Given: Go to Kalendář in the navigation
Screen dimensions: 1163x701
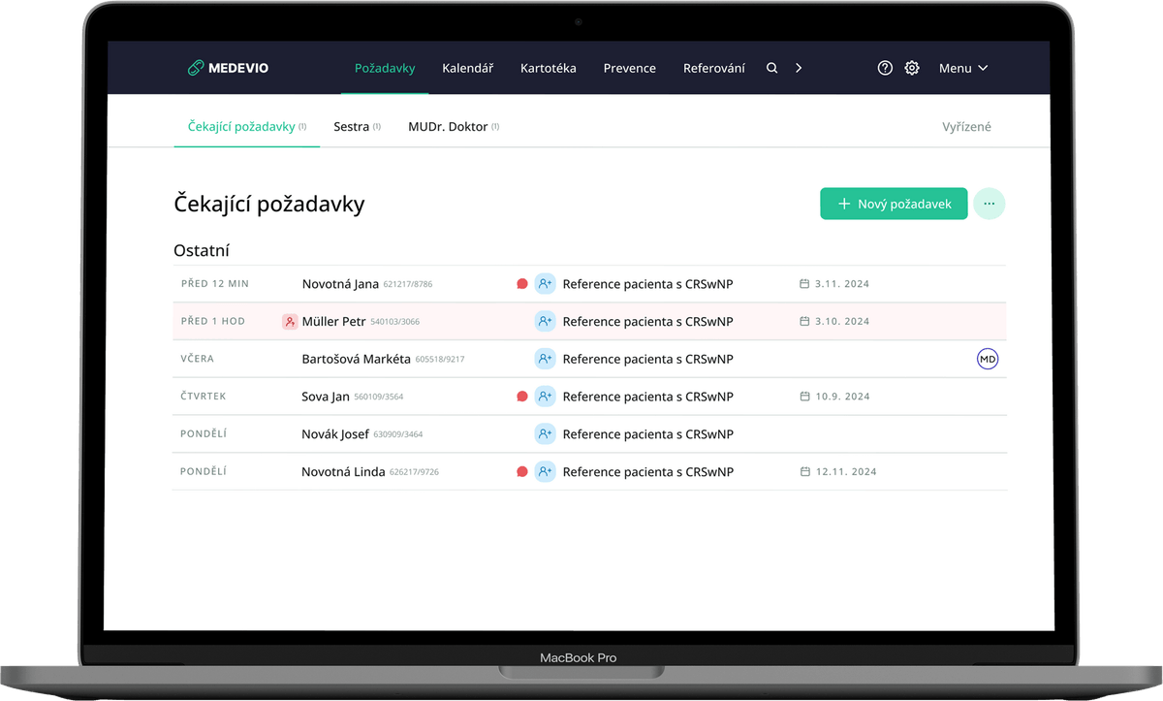Looking at the screenshot, I should point(467,68).
